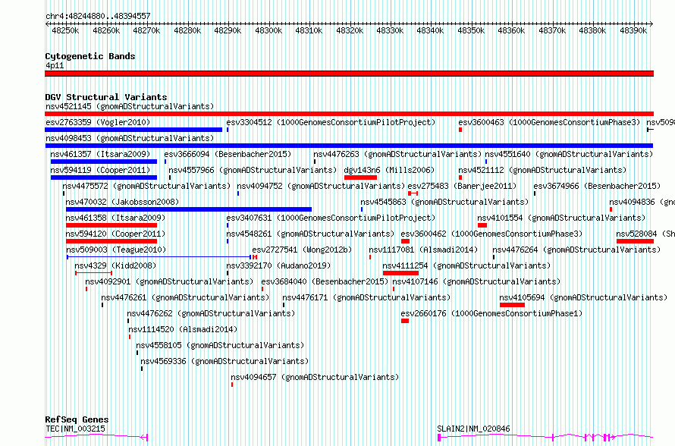The height and width of the screenshot is (446, 675).
Task: Click nsv4475572 gnomAD variant label
Action: (x=146, y=186)
